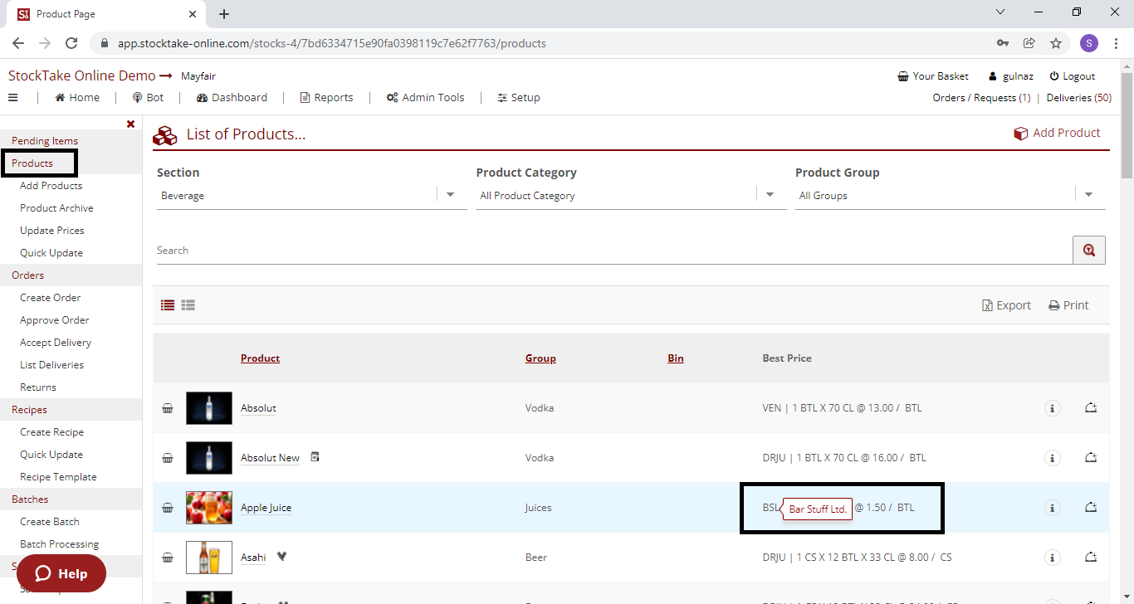Focus the product Search field

click(x=614, y=251)
